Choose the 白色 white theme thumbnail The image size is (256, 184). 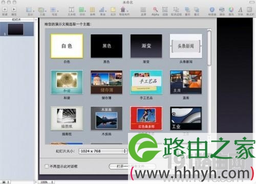tap(67, 46)
